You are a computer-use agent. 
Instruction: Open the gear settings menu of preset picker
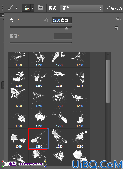click(x=119, y=19)
